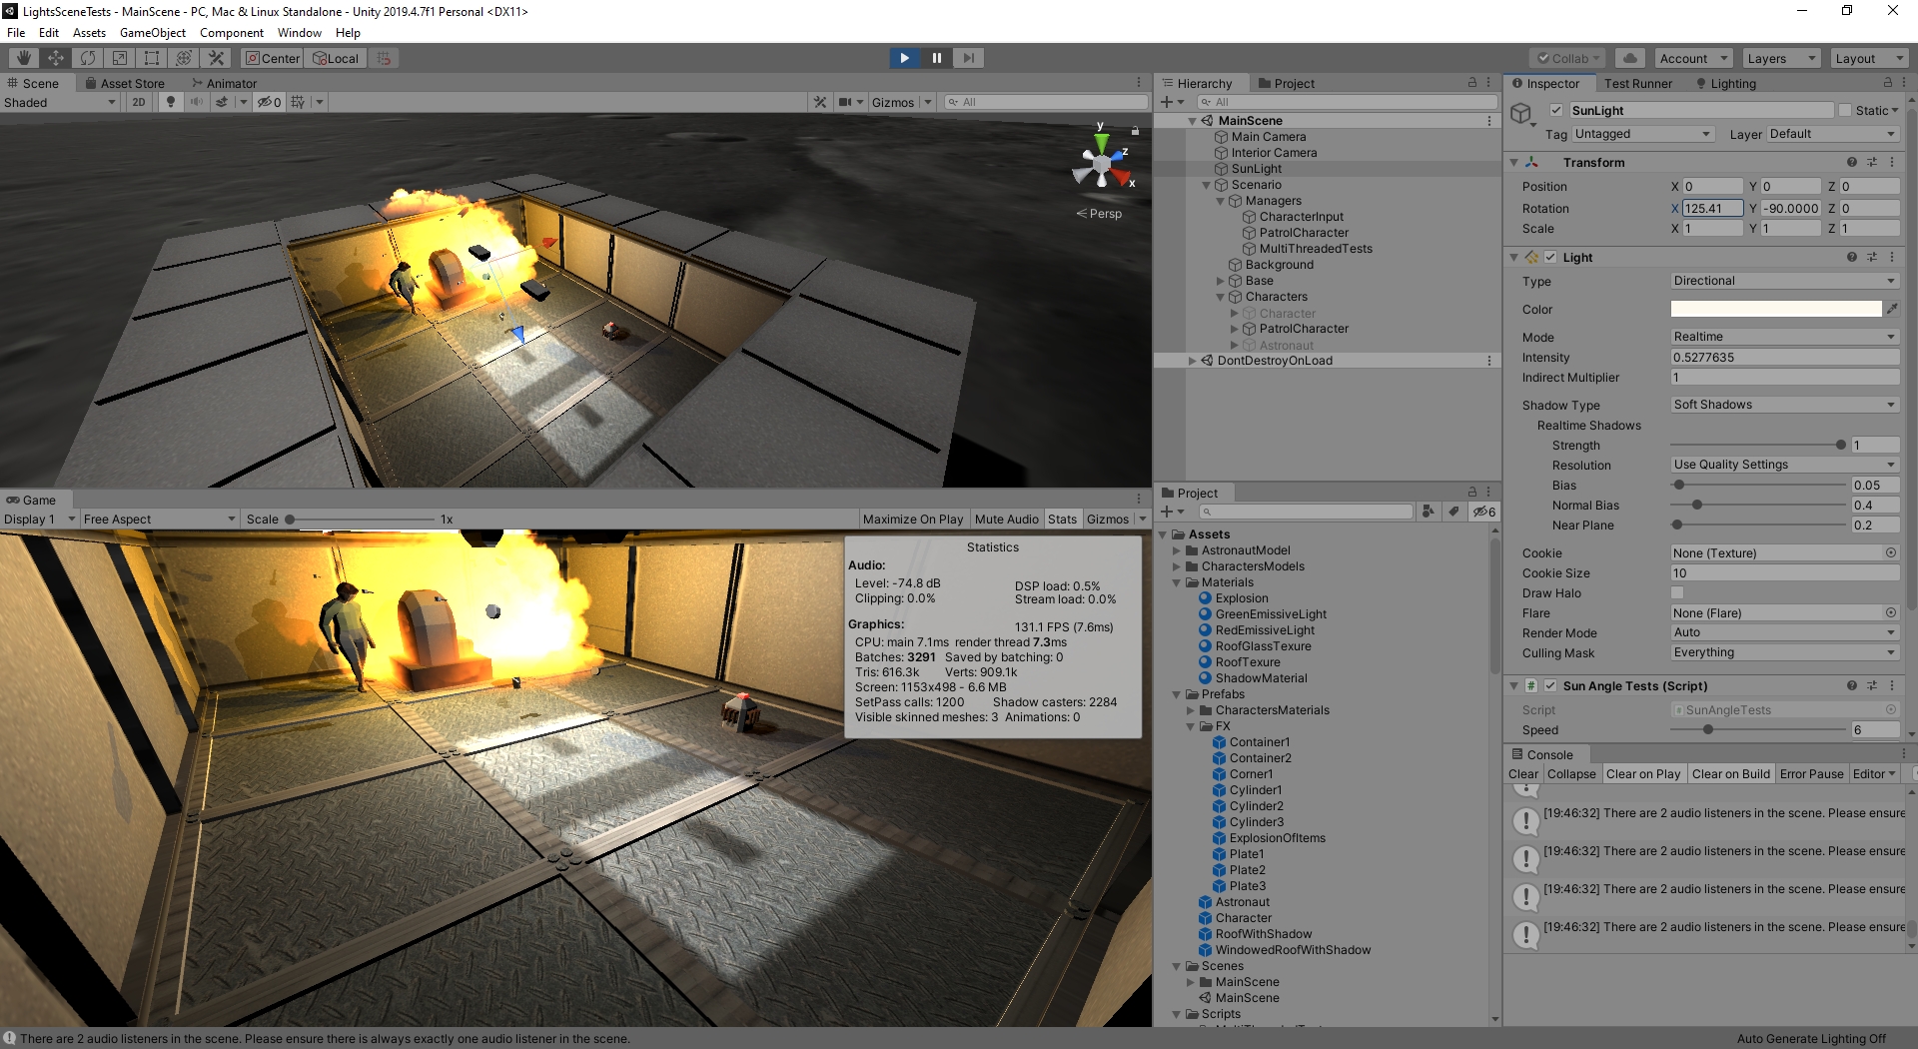1918x1049 pixels.
Task: Open Light component preset icon
Action: point(1872,257)
